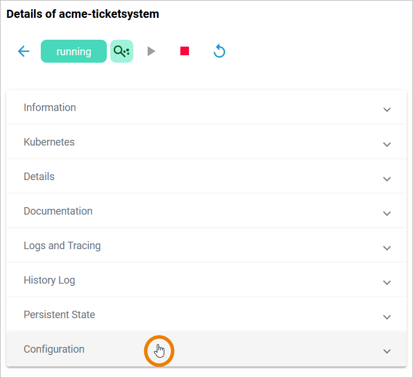Click the Persistent State label
The image size is (413, 378).
coord(59,315)
